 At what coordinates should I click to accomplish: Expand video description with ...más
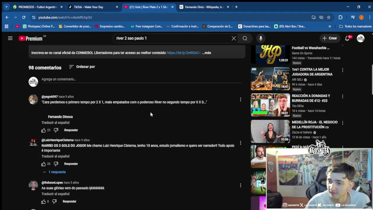point(206,53)
